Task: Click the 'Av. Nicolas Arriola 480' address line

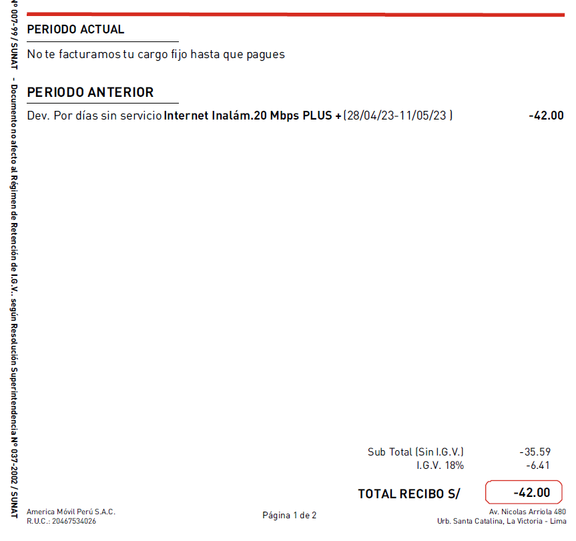Action: (527, 512)
